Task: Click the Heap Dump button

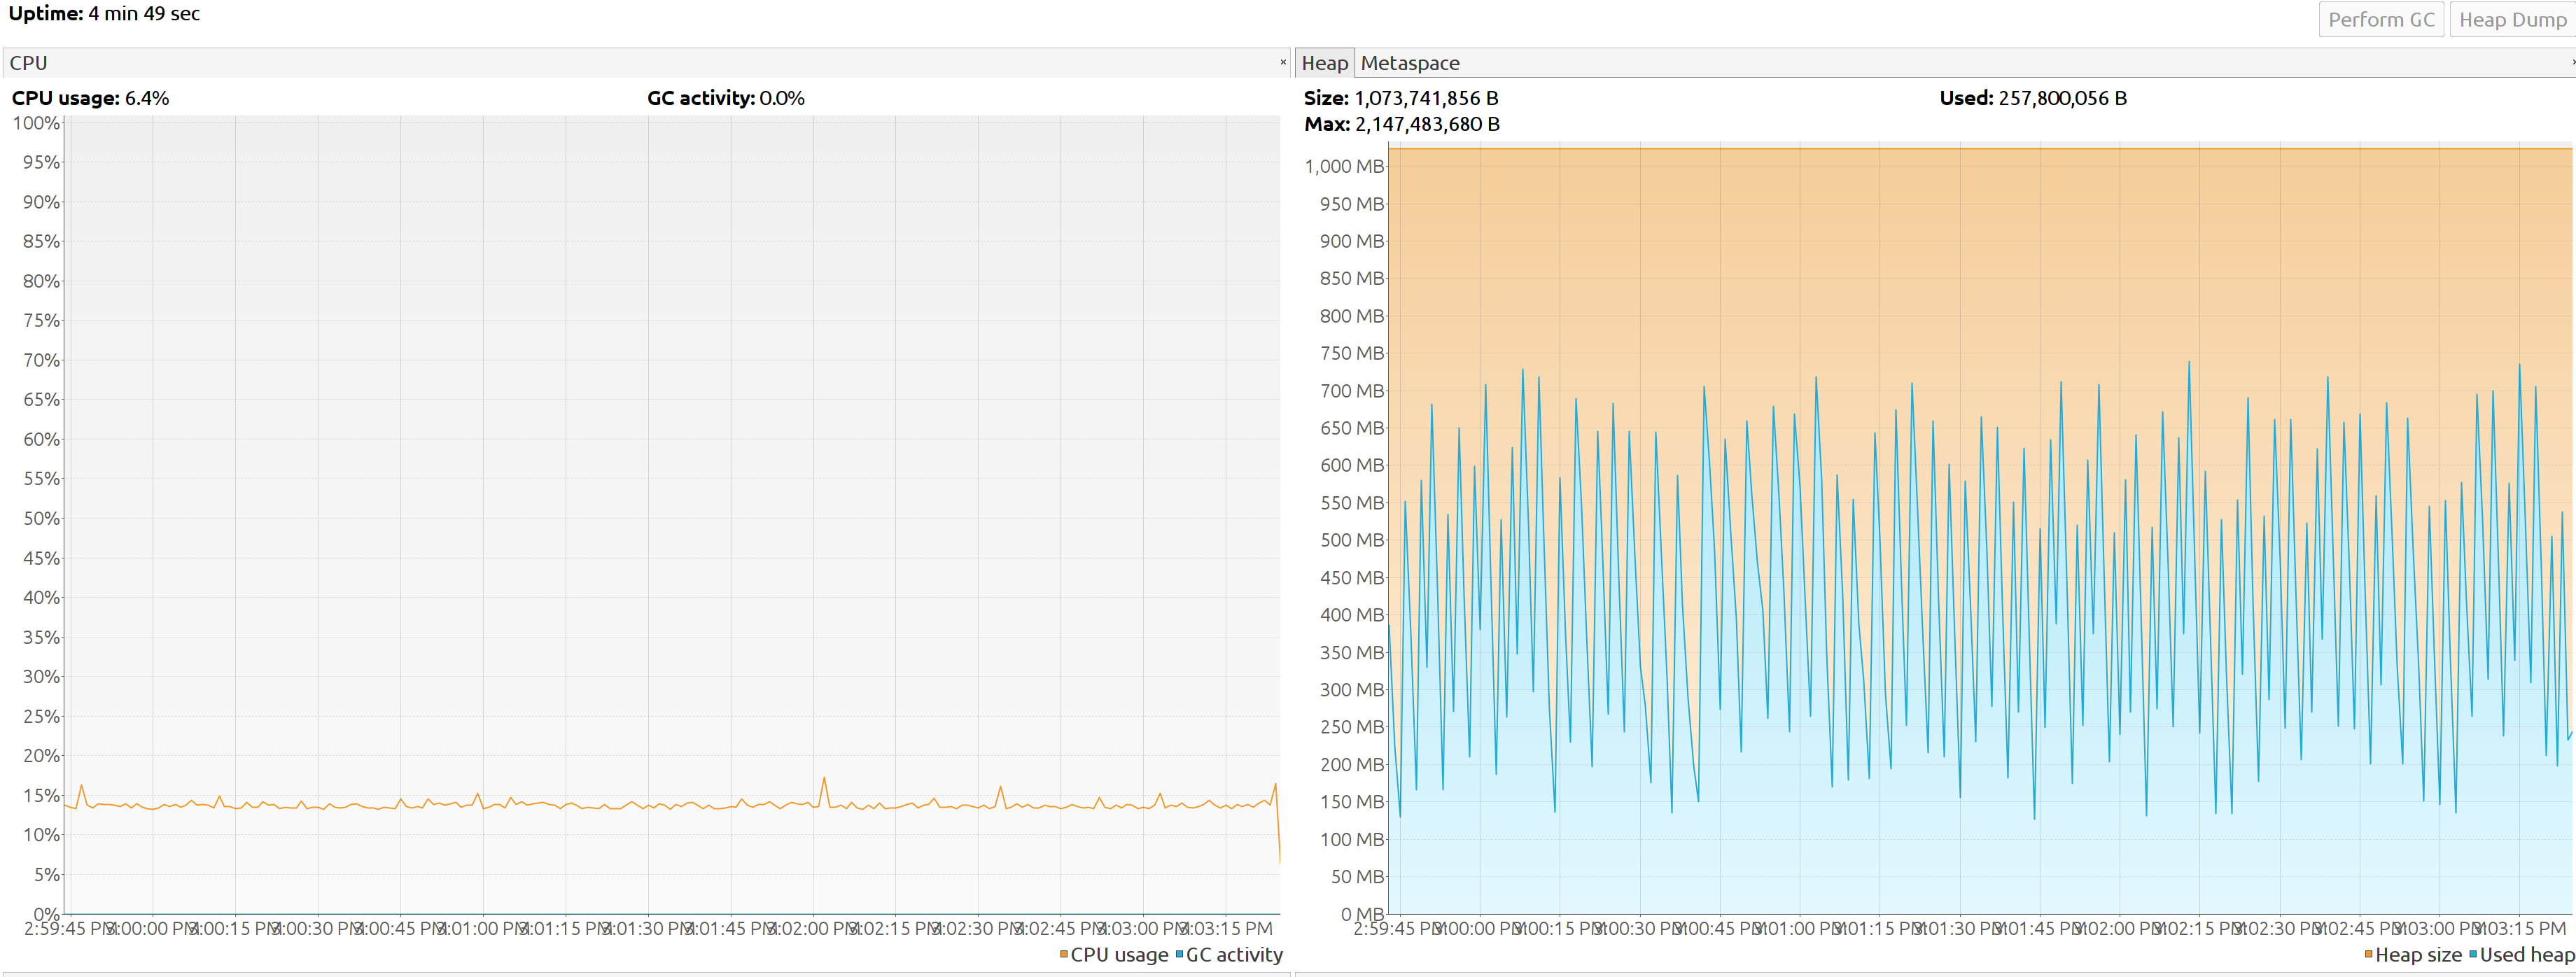Action: point(2512,20)
